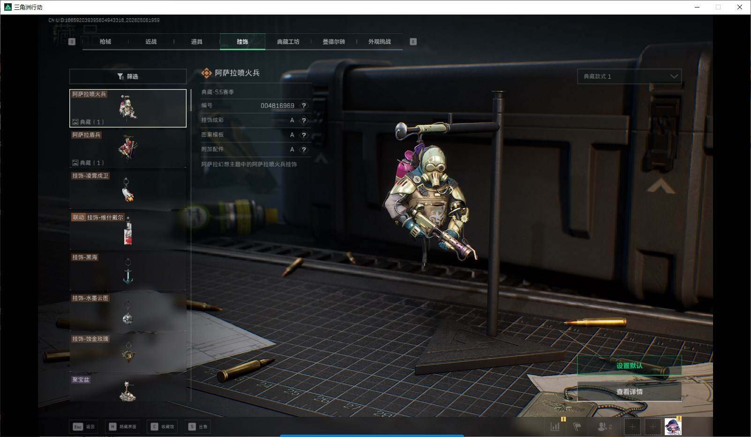The width and height of the screenshot is (751, 437).
Task: Click the Q previous-tab key icon
Action: pyautogui.click(x=72, y=42)
